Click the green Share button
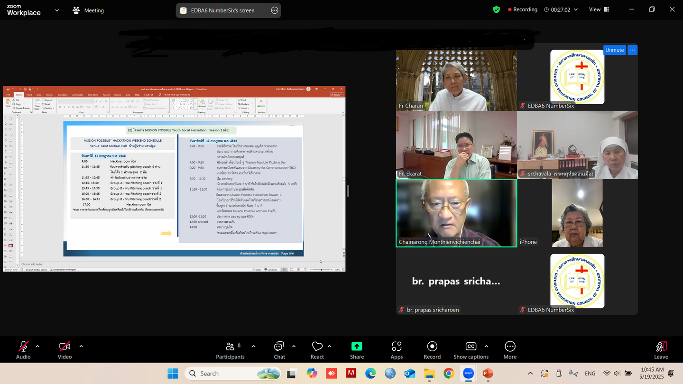This screenshot has width=683, height=384. point(357,350)
